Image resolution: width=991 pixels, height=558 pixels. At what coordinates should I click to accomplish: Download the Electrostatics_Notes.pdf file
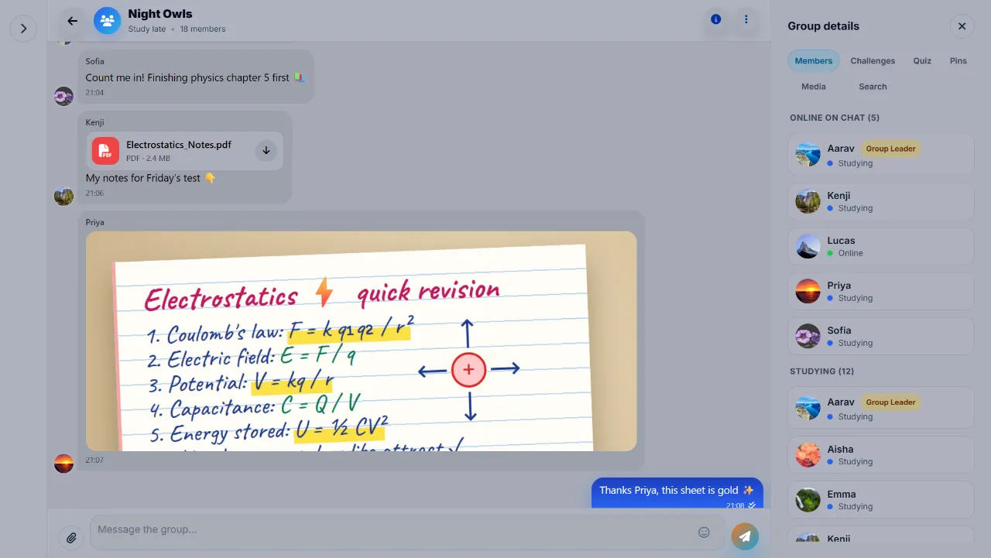266,150
